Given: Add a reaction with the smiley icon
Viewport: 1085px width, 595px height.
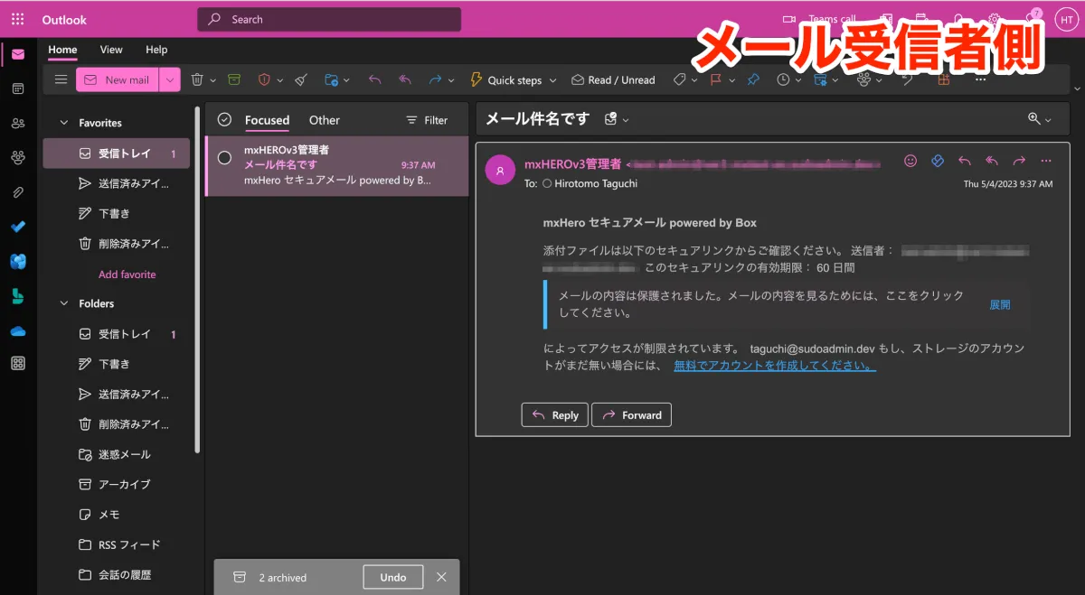Looking at the screenshot, I should click(x=910, y=161).
